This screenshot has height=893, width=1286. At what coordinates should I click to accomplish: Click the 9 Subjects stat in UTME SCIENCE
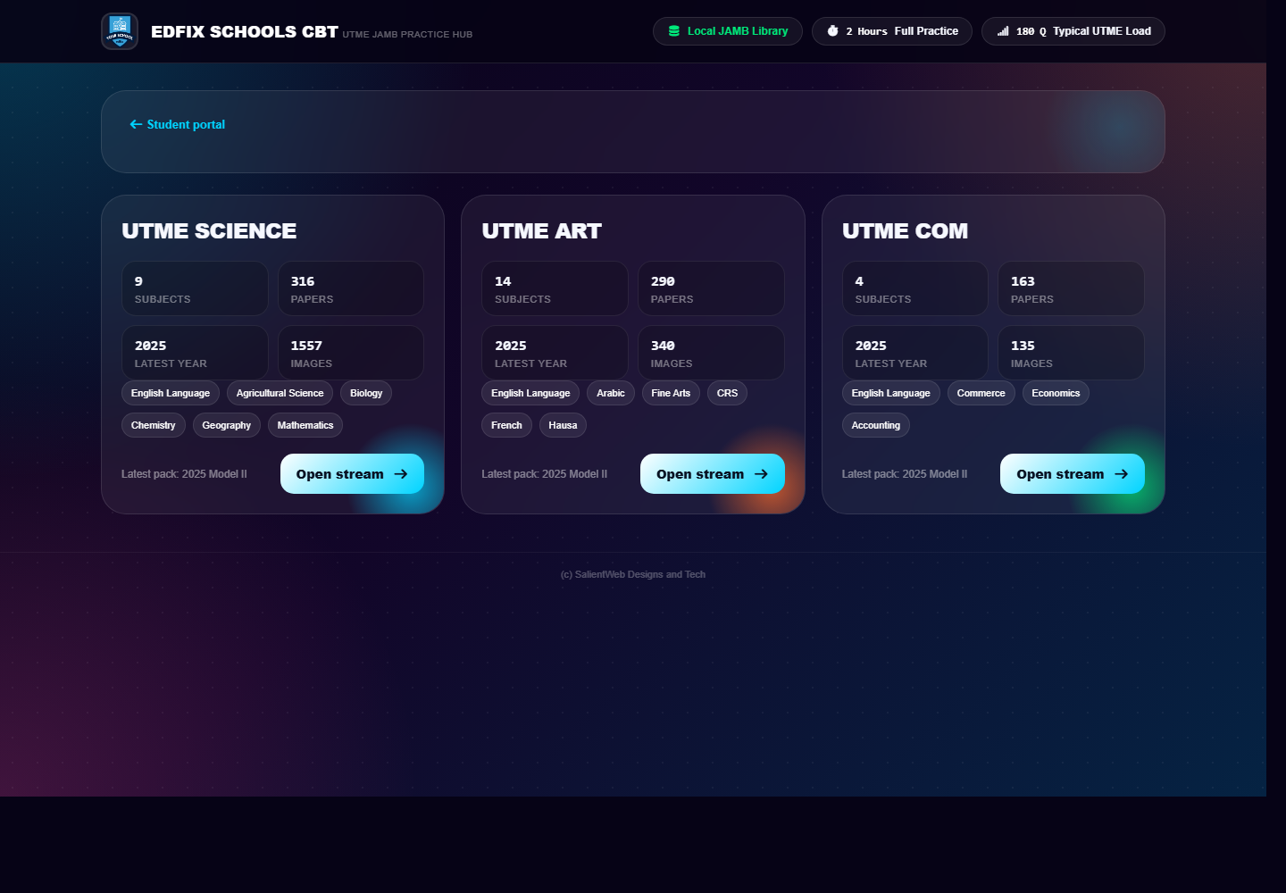pyautogui.click(x=195, y=288)
